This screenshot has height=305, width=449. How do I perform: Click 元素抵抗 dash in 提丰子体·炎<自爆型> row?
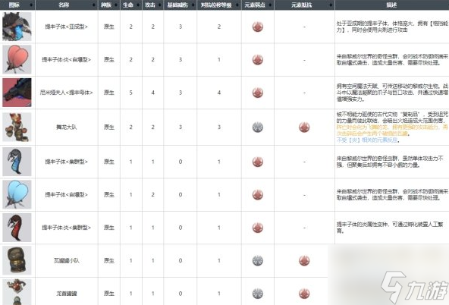coord(304,60)
